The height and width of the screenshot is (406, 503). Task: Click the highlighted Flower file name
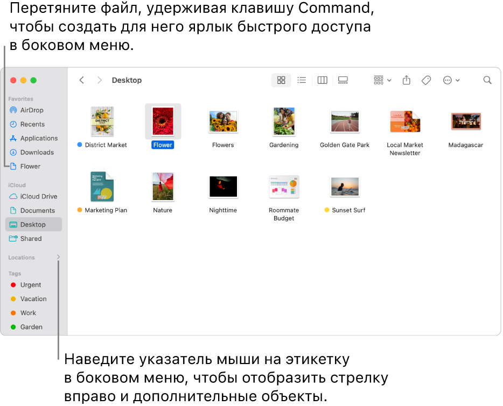[163, 145]
